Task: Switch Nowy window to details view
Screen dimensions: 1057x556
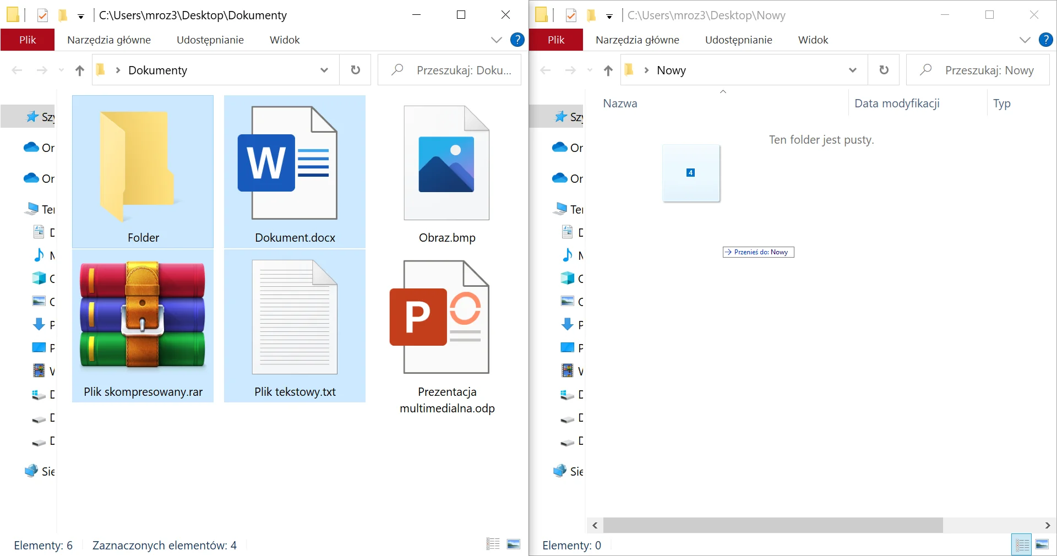Action: tap(1022, 544)
